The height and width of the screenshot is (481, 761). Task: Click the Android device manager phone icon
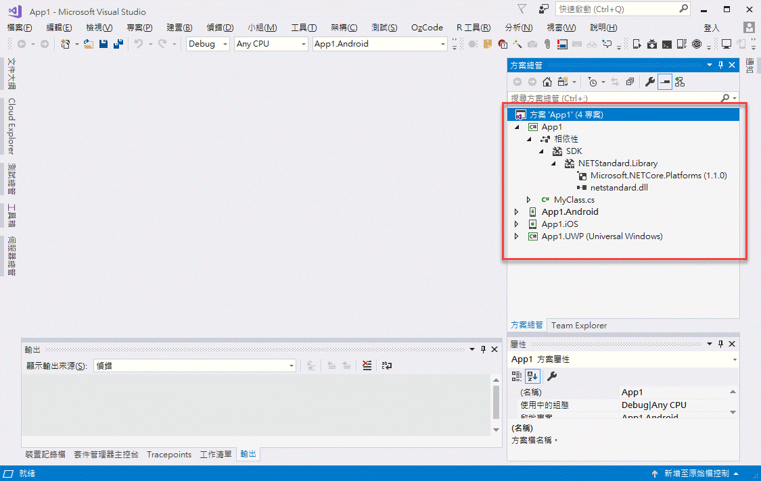(x=682, y=44)
